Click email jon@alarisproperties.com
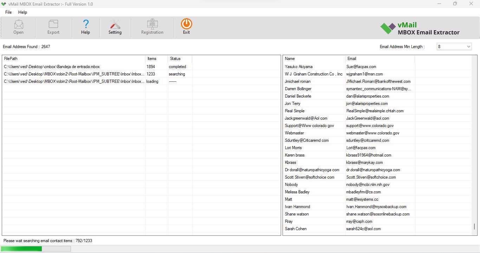480x253 pixels. 367,104
